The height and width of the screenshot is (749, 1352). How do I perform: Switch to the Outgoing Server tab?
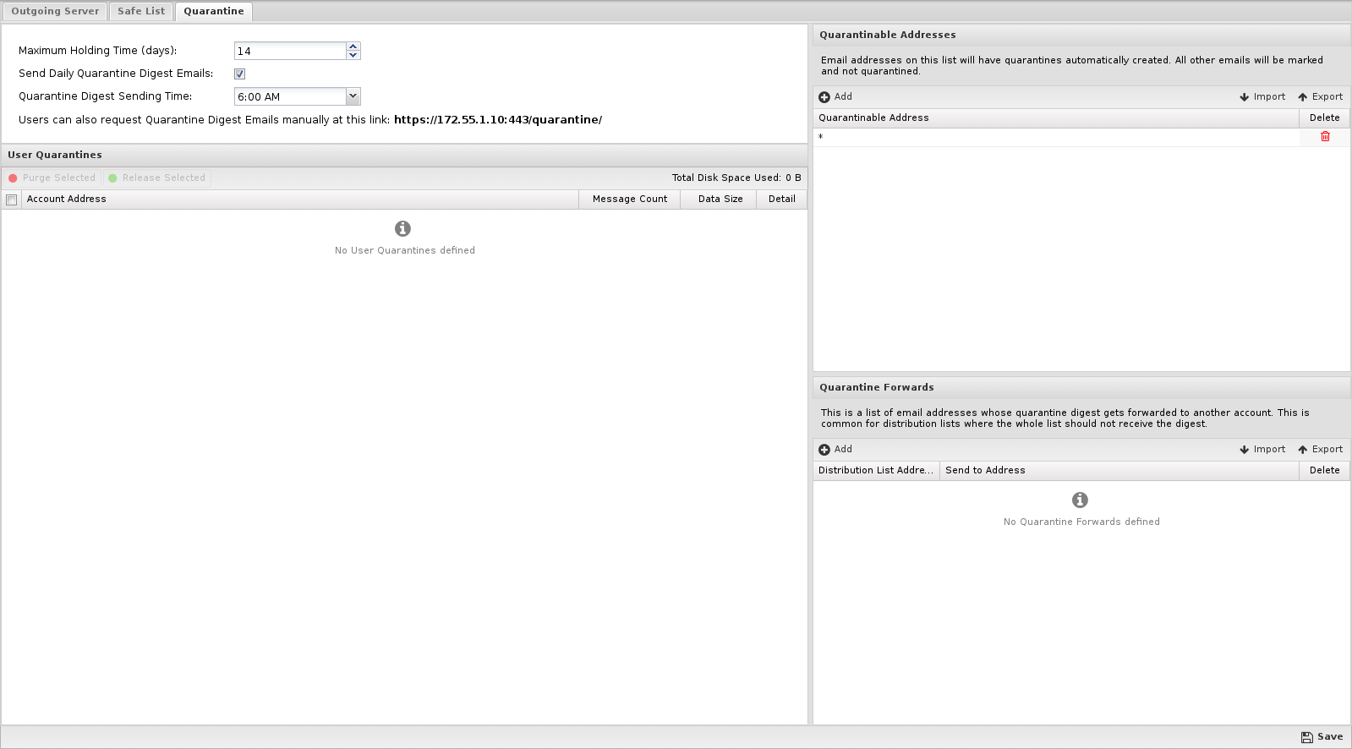(55, 11)
